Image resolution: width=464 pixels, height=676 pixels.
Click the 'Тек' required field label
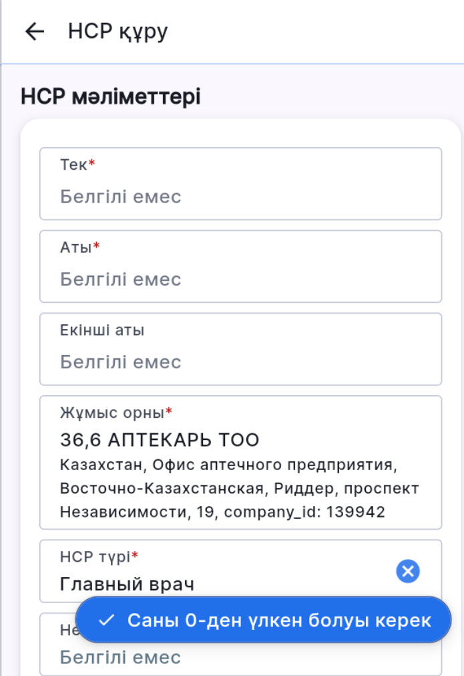point(73,165)
